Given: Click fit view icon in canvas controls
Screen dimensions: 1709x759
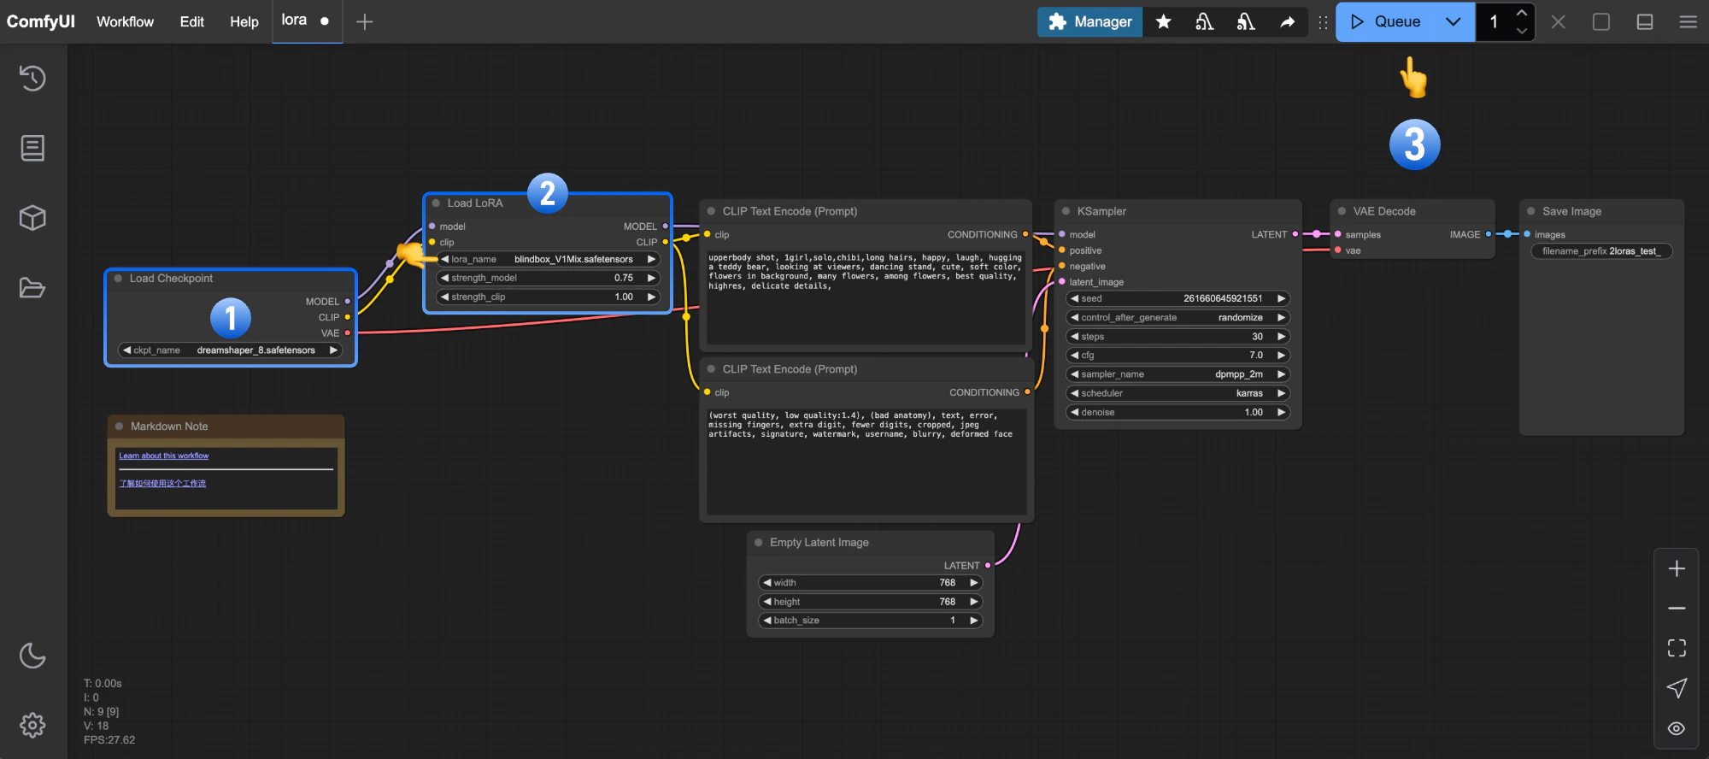Looking at the screenshot, I should (x=1677, y=648).
